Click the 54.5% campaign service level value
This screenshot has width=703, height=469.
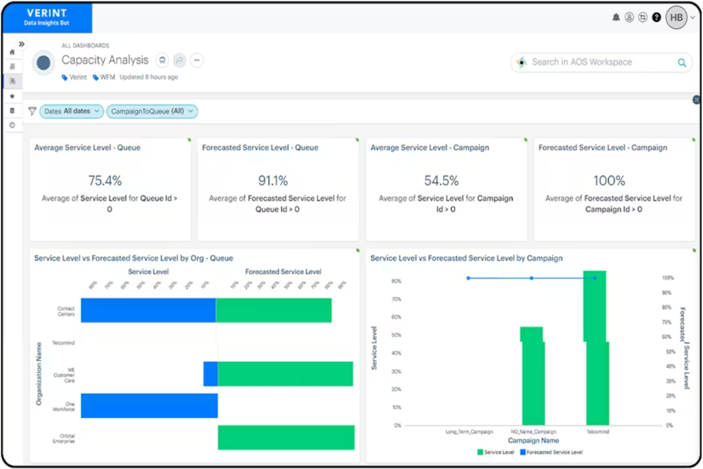441,181
